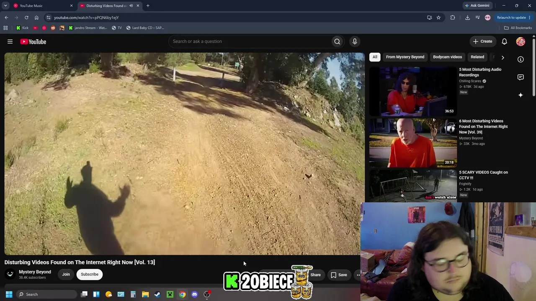The image size is (536, 301).
Task: Click the Create button
Action: [x=482, y=41]
